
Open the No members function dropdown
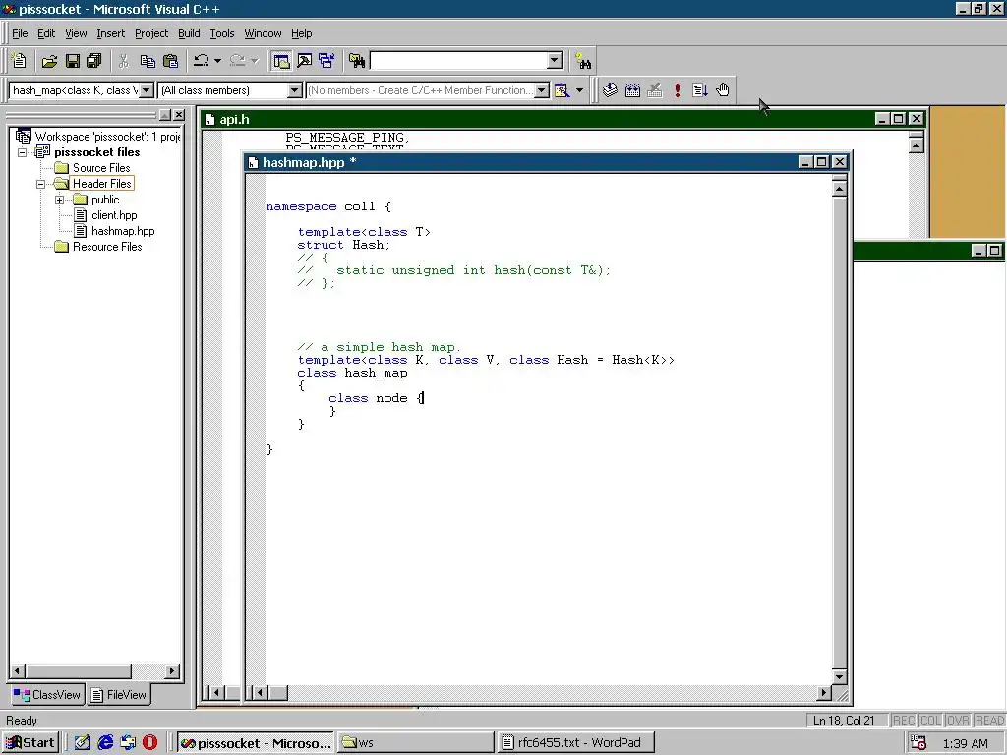point(542,90)
